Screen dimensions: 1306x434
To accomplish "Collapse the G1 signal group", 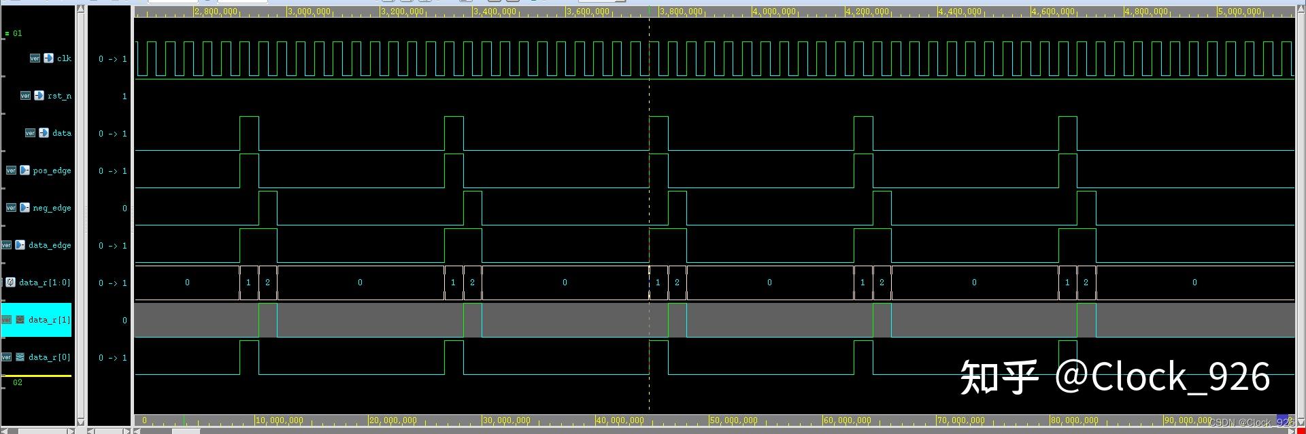I will click(7, 33).
